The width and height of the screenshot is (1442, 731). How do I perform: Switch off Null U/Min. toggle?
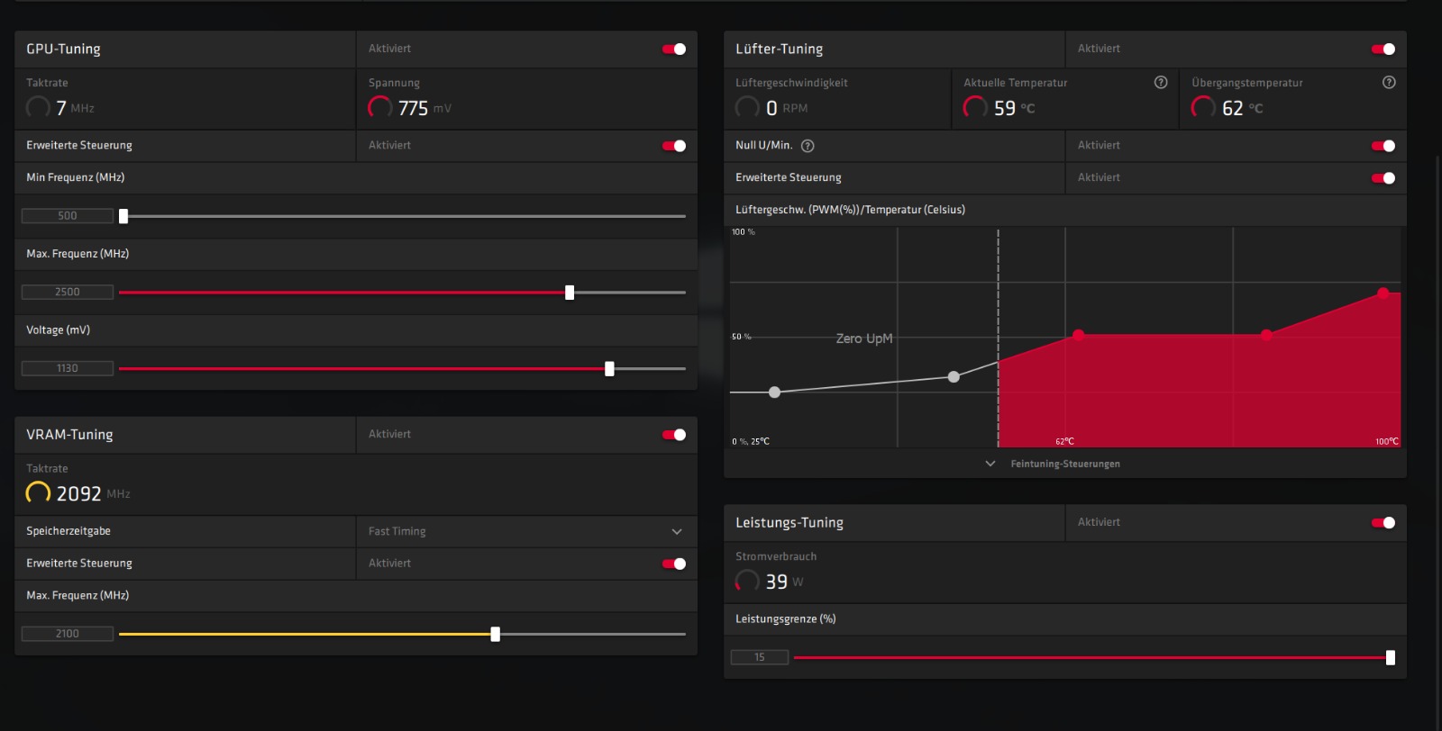pos(1383,146)
